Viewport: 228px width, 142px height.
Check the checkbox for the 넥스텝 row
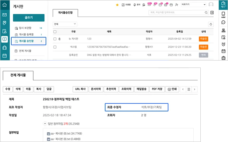[55, 47]
